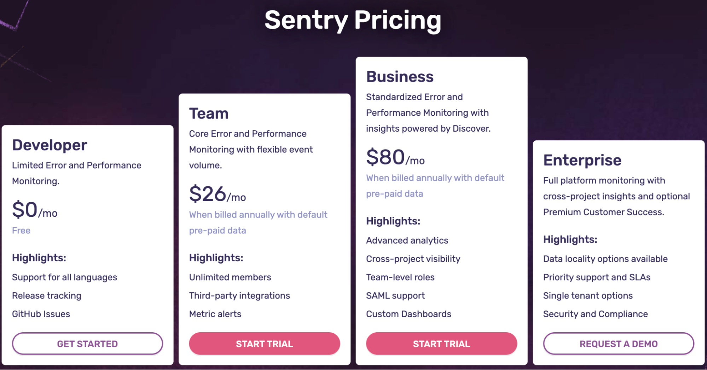Select SAML support in Business highlights
Screen dimensions: 707x370
point(395,296)
